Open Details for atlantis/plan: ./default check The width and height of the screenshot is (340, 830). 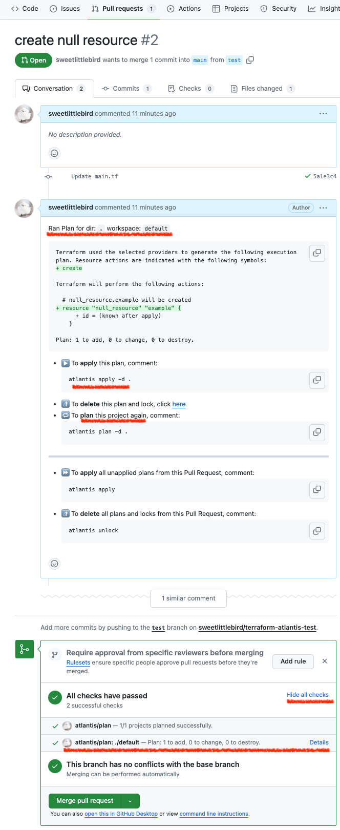point(319,742)
